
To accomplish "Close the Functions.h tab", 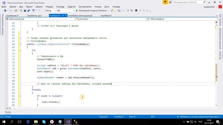I will coord(66,16).
